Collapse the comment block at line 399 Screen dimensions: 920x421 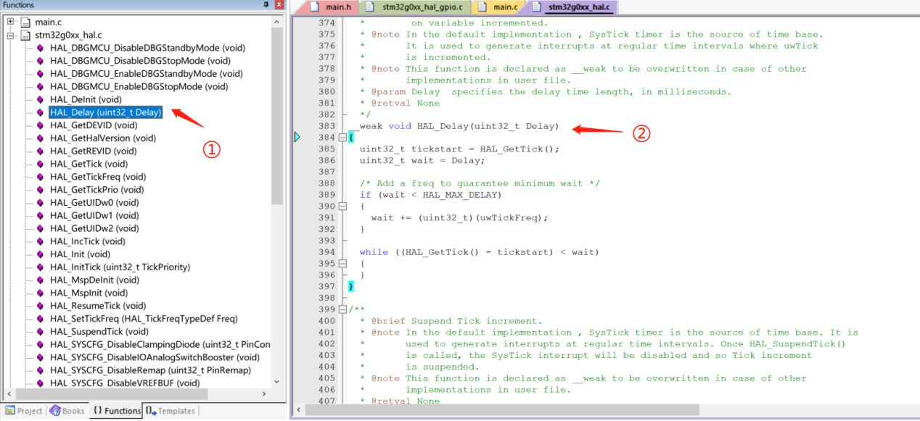coord(342,309)
